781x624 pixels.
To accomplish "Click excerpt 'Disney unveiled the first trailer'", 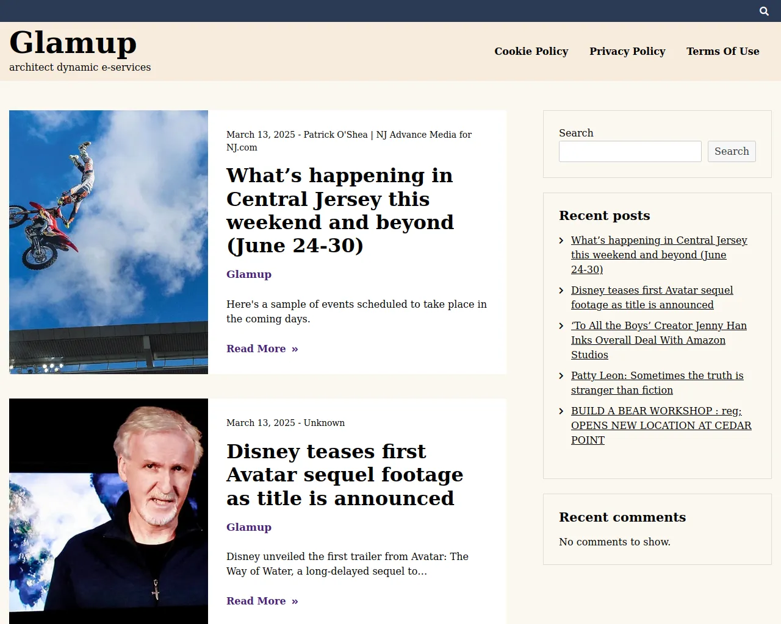I will (x=348, y=564).
